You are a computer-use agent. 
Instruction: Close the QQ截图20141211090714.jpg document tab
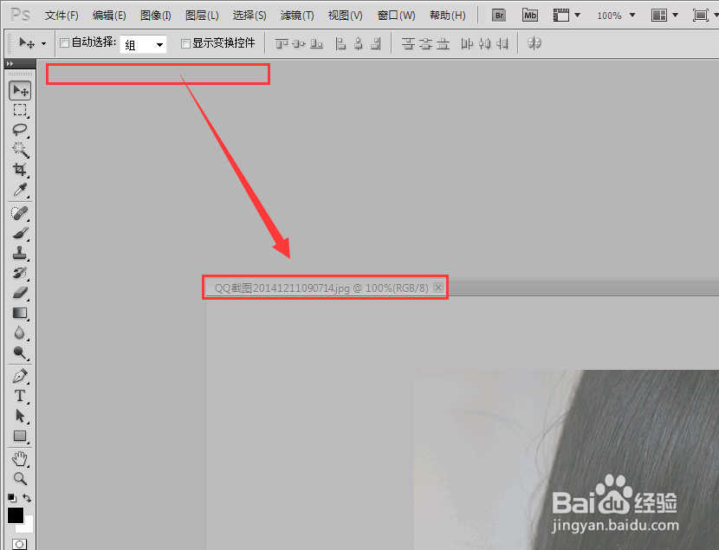tap(438, 288)
